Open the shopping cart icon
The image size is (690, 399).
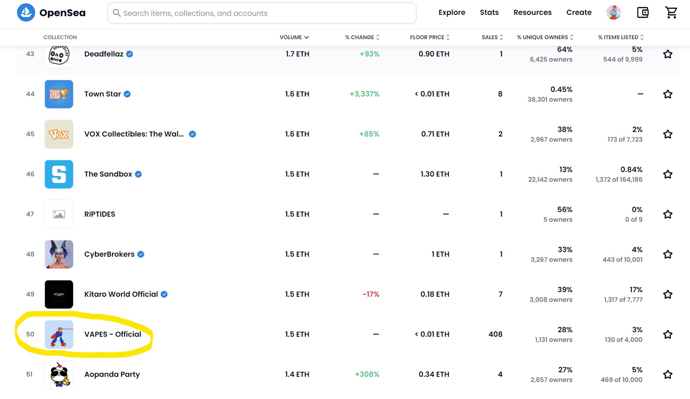click(671, 13)
